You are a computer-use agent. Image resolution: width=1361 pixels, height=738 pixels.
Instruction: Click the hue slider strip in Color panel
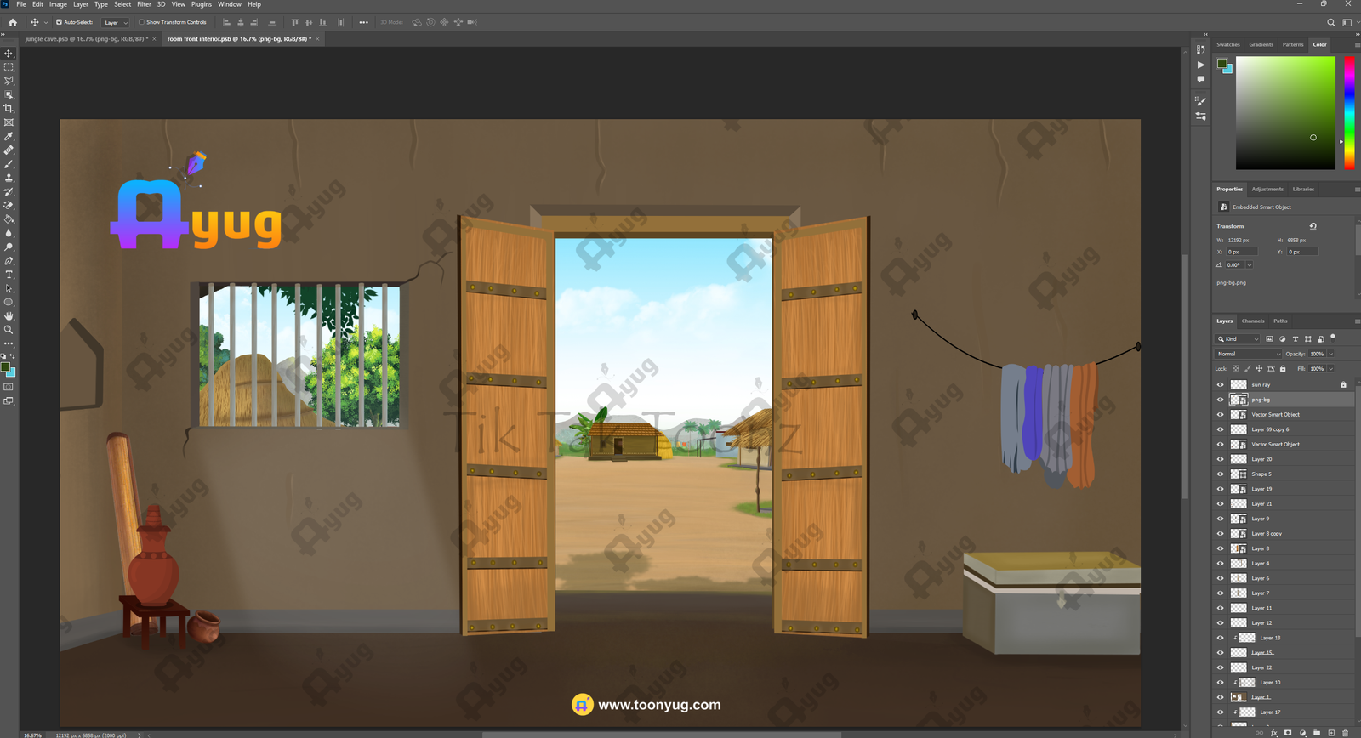click(1349, 112)
